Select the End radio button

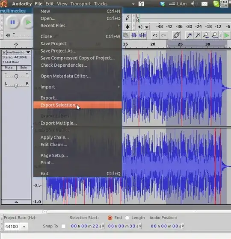110,218
